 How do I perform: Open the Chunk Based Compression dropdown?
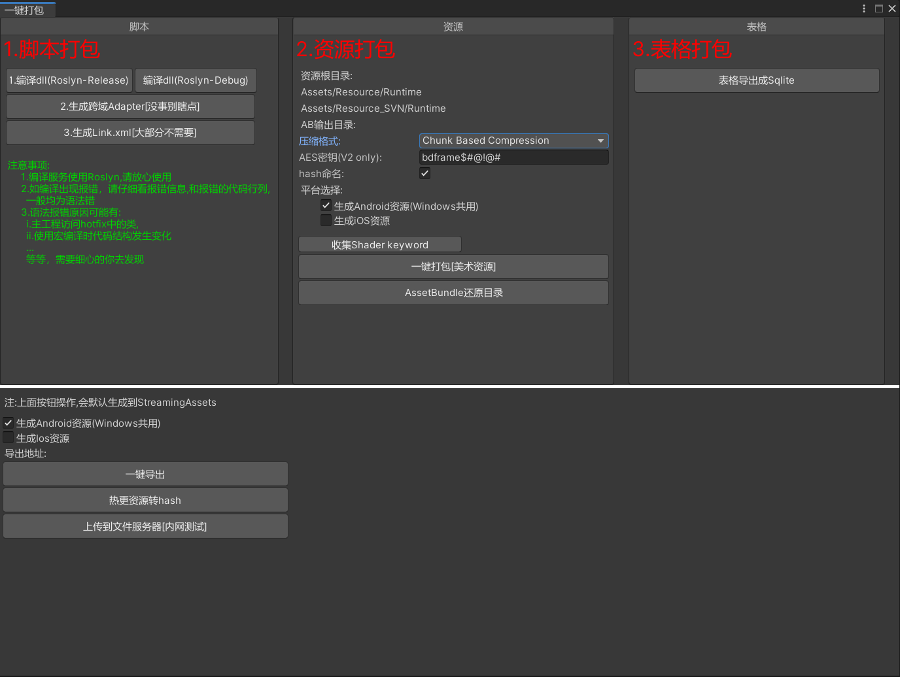513,140
